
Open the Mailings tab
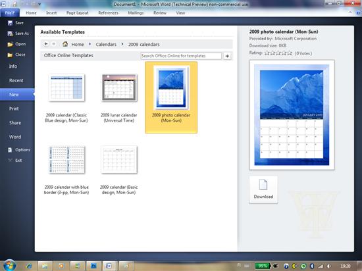coord(136,13)
